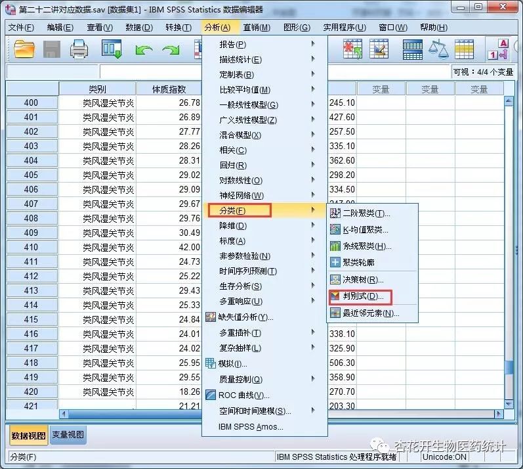Expand the 回归(R) submenu
Viewport: 523px width, 469px height.
click(312, 165)
